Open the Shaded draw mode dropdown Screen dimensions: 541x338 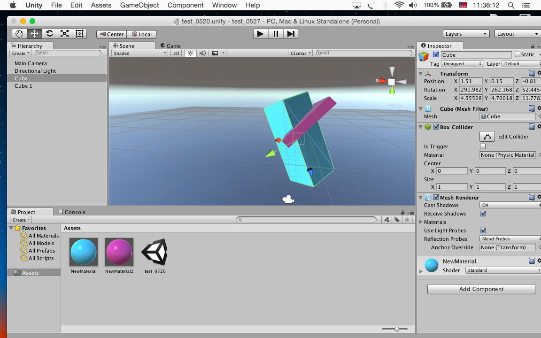point(139,54)
